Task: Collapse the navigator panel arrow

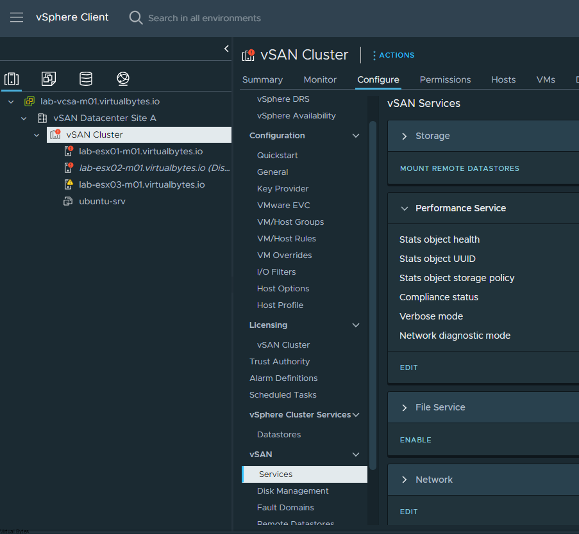Action: coord(226,49)
